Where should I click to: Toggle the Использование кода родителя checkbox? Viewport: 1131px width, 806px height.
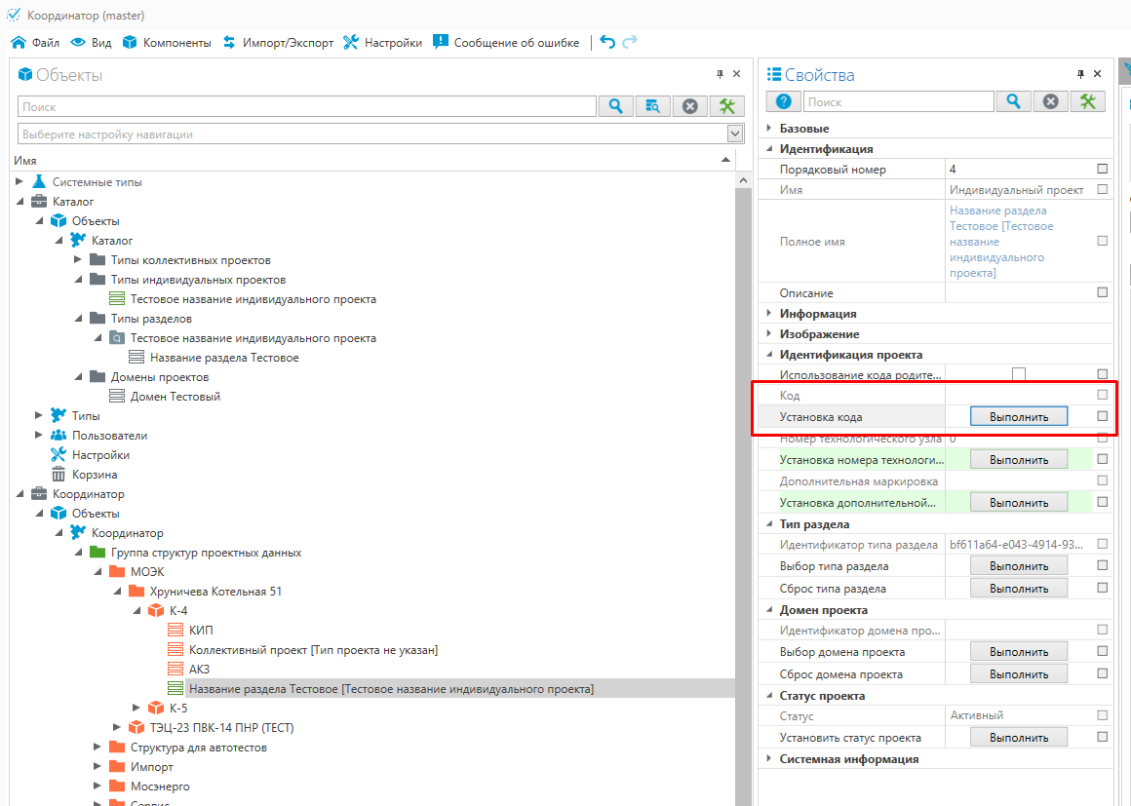pyautogui.click(x=1019, y=374)
